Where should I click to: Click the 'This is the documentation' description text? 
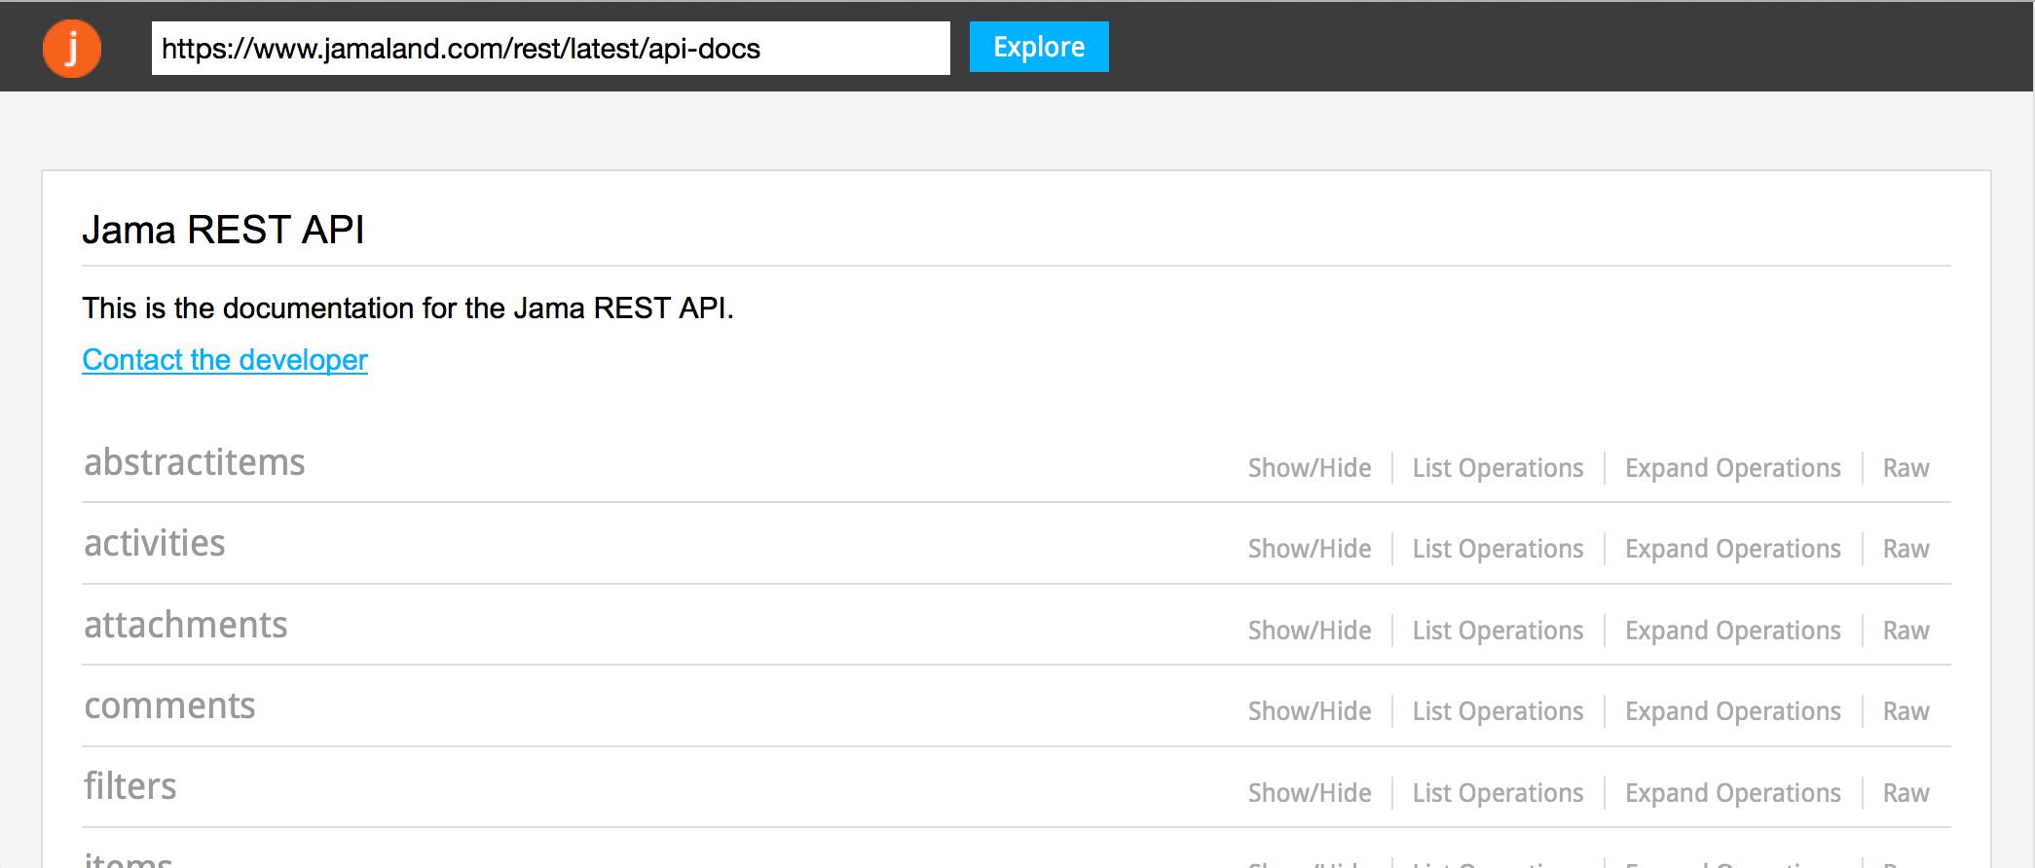408,308
